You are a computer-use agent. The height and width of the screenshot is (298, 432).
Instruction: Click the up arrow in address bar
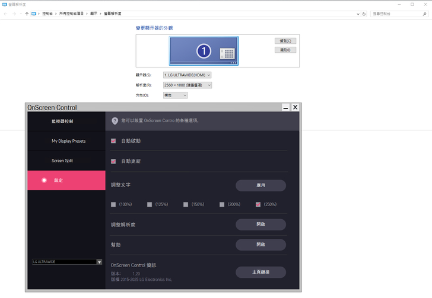pos(27,14)
